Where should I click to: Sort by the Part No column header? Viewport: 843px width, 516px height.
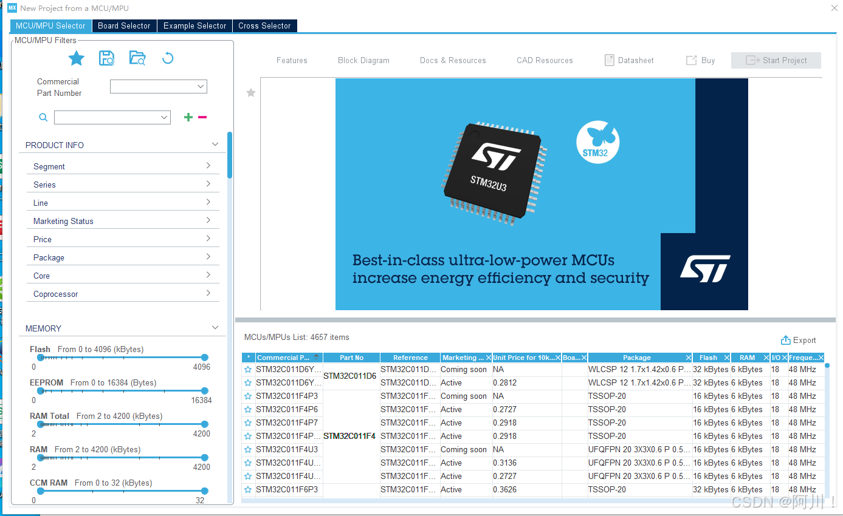point(351,358)
